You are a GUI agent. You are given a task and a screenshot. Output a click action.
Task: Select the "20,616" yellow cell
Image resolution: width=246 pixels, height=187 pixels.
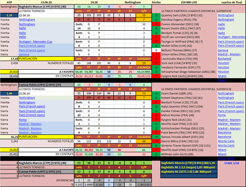click(9, 72)
